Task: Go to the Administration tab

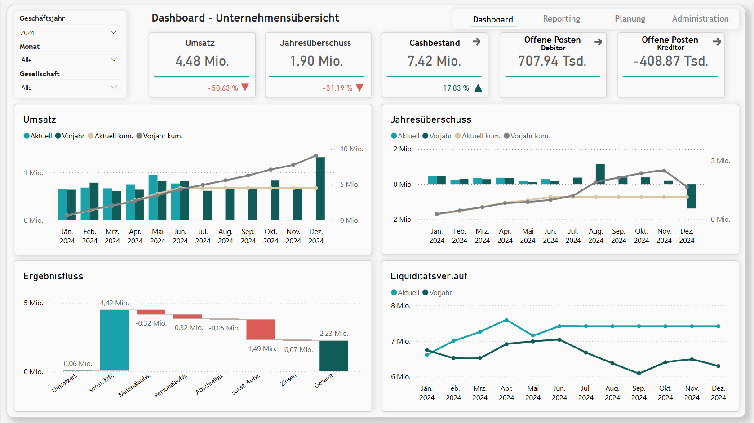Action: point(700,19)
